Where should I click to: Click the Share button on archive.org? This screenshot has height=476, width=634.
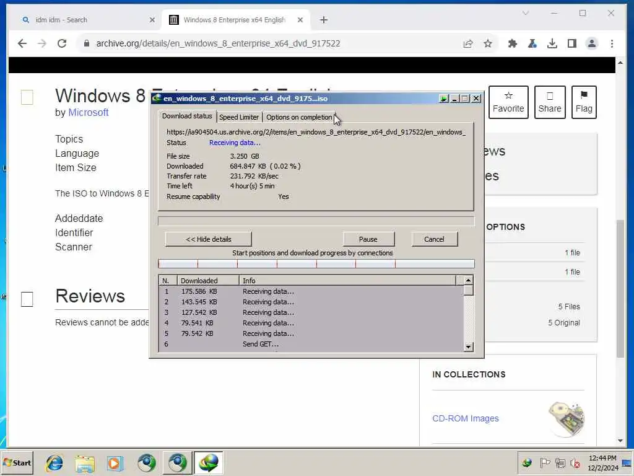coord(550,102)
